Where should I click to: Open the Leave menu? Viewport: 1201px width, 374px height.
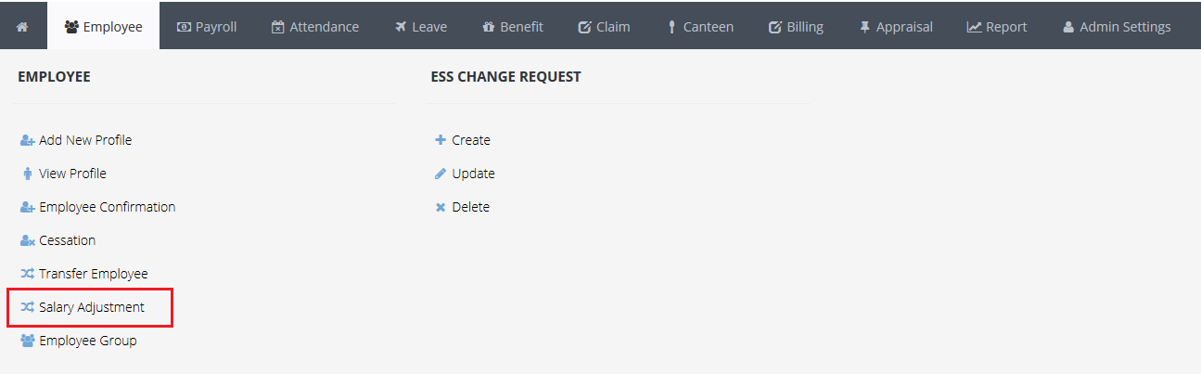click(419, 27)
